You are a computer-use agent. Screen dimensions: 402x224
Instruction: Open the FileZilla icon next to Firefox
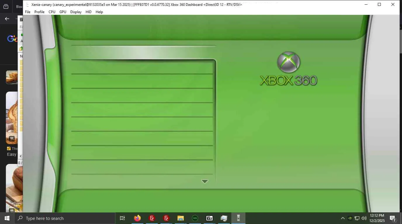click(152, 218)
